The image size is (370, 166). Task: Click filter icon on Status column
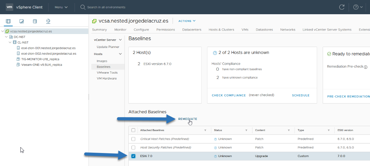(x=246, y=130)
